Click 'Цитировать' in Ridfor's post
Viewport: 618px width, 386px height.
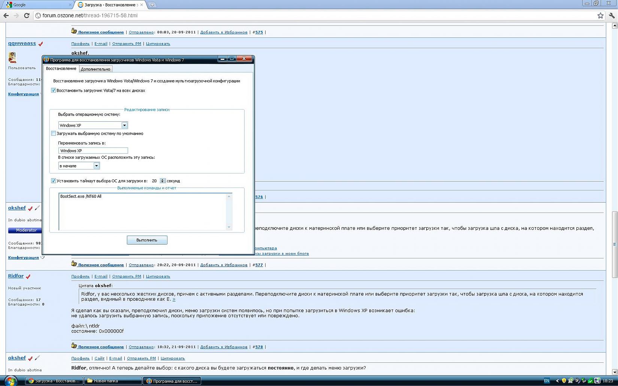click(158, 276)
